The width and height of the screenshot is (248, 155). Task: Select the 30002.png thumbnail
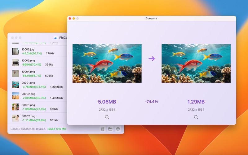point(15,118)
